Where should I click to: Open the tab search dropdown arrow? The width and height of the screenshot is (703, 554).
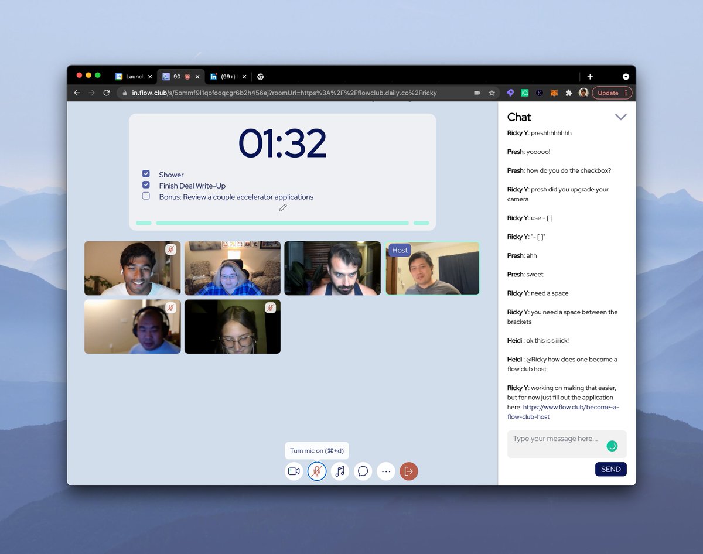click(626, 77)
